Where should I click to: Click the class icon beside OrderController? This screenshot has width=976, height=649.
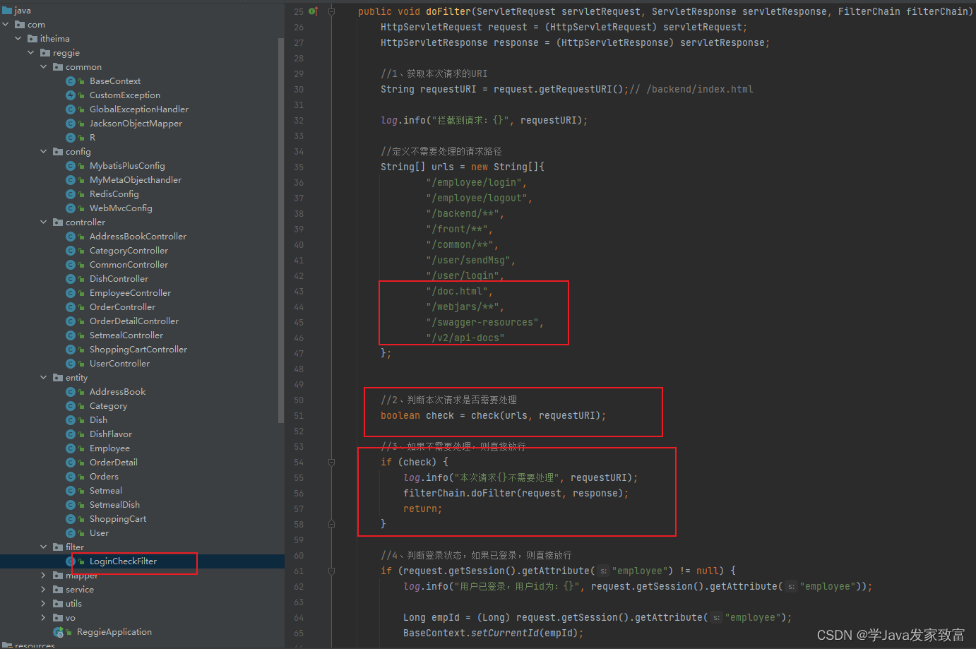pyautogui.click(x=71, y=307)
